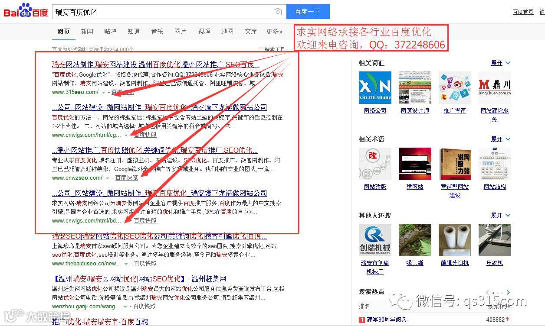Click the Baidu logo
This screenshot has height=326, width=545.
(x=25, y=11)
